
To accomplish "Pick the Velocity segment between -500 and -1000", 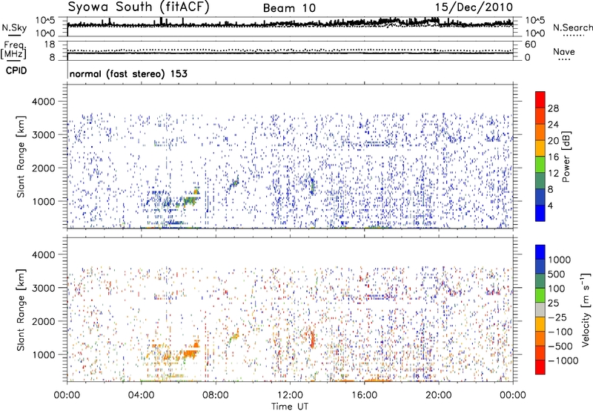I will [x=540, y=352].
